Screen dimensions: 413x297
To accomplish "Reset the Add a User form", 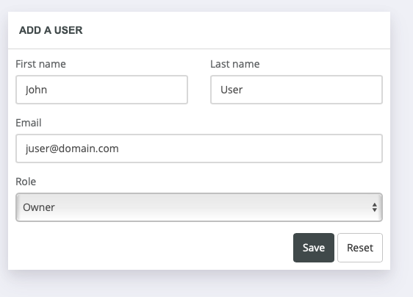I will 360,248.
